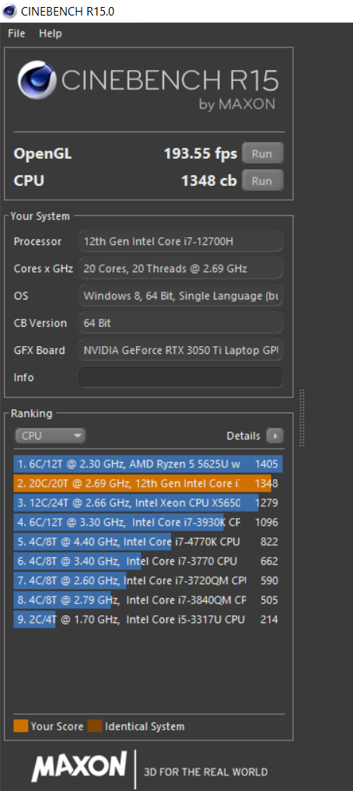
Task: Click the Your Score legend label
Action: (x=57, y=726)
